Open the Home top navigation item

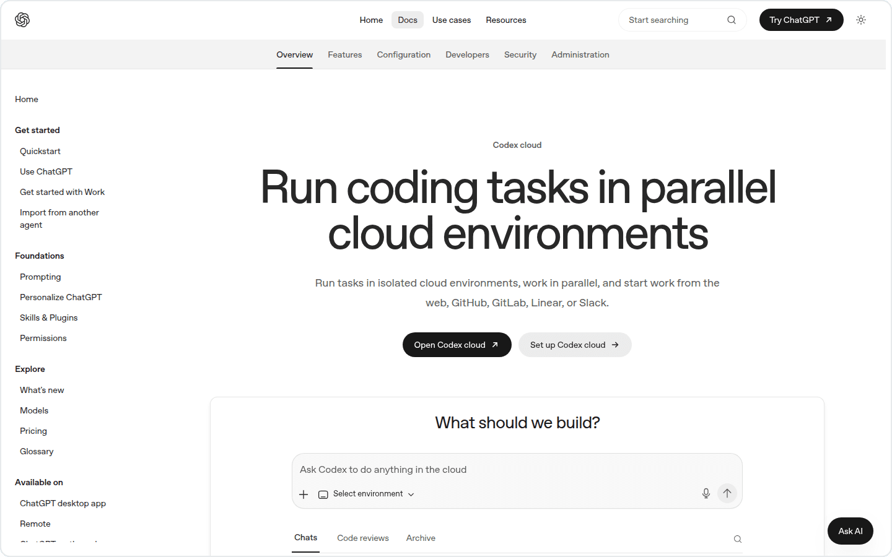click(371, 20)
